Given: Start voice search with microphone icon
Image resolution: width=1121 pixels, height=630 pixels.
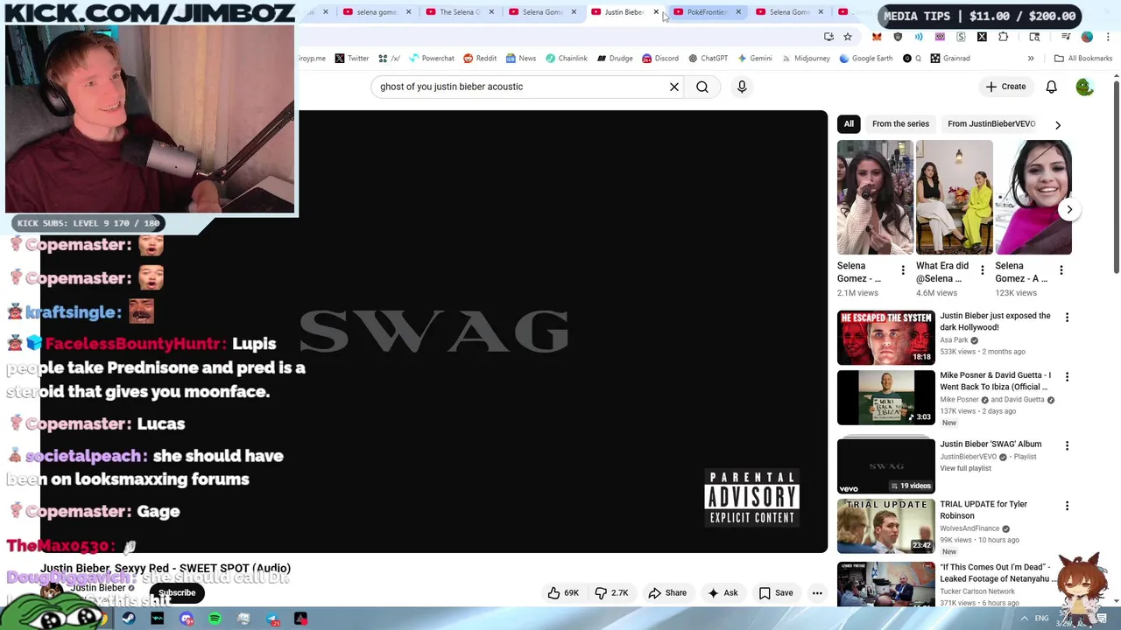Looking at the screenshot, I should [742, 87].
